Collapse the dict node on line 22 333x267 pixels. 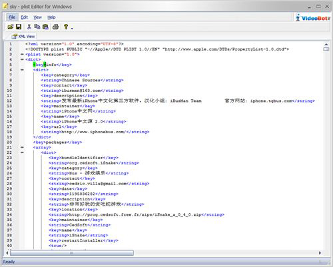click(22, 152)
